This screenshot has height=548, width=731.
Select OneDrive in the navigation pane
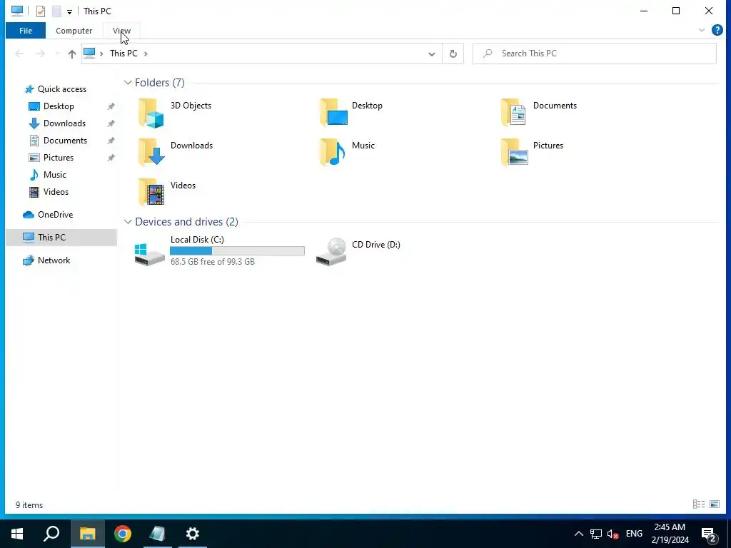55,215
